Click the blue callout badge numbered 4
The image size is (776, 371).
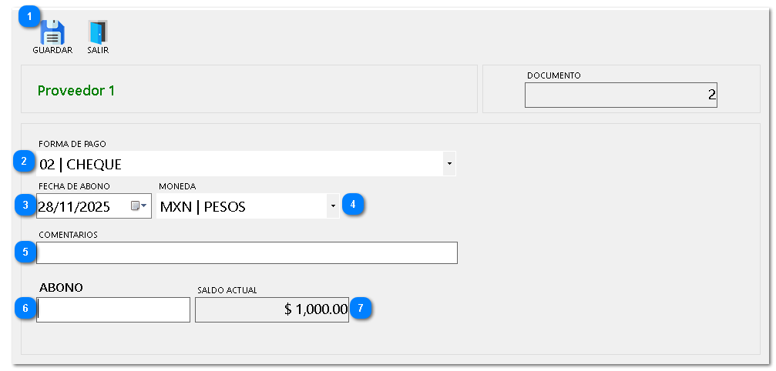[353, 205]
